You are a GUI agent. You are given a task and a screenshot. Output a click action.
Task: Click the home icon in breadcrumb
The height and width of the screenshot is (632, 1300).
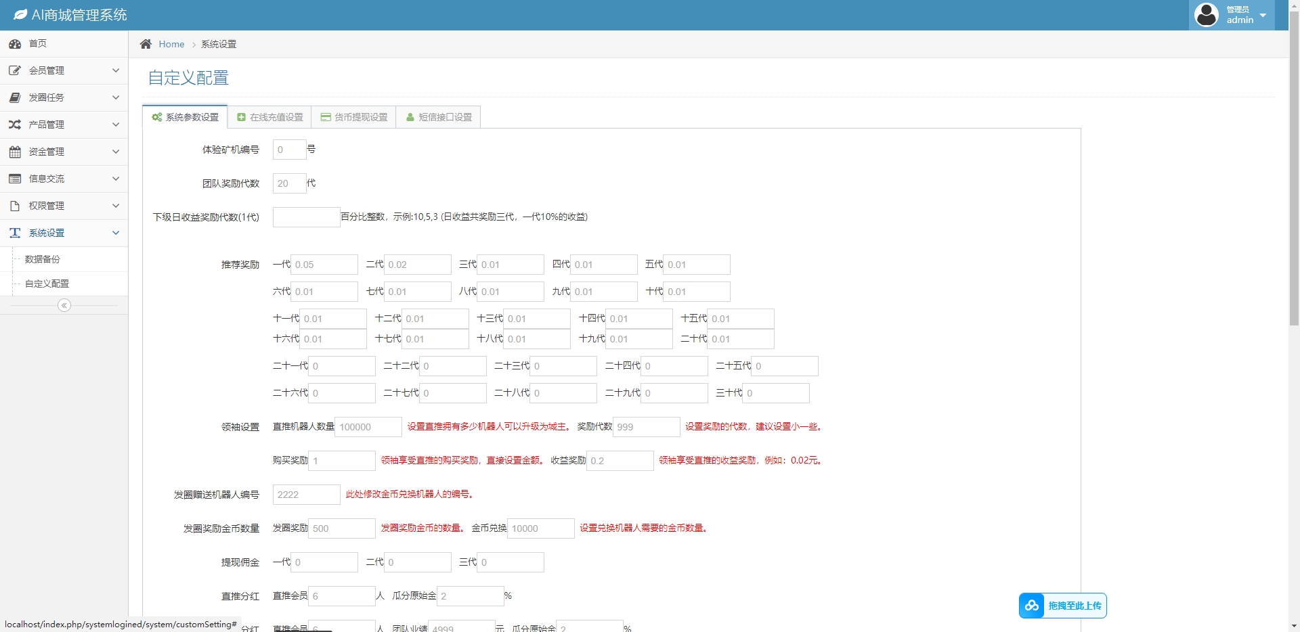146,44
